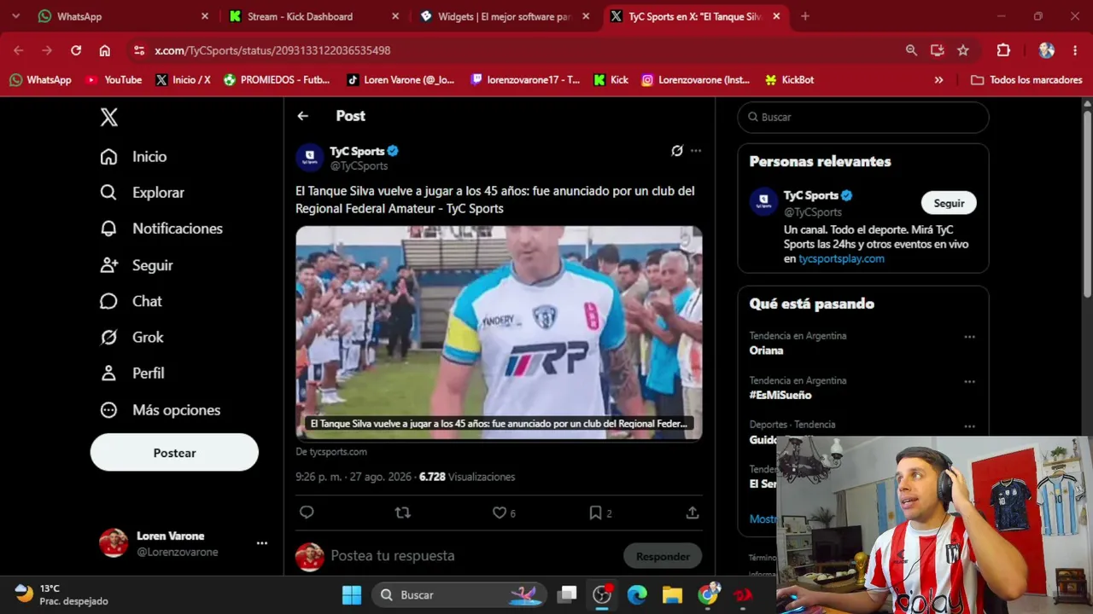Reload the page
This screenshot has height=614, width=1093.
(76, 50)
